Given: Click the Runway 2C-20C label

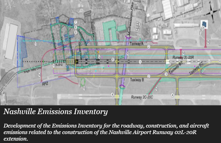Looking at the screenshot, I should (144, 97).
